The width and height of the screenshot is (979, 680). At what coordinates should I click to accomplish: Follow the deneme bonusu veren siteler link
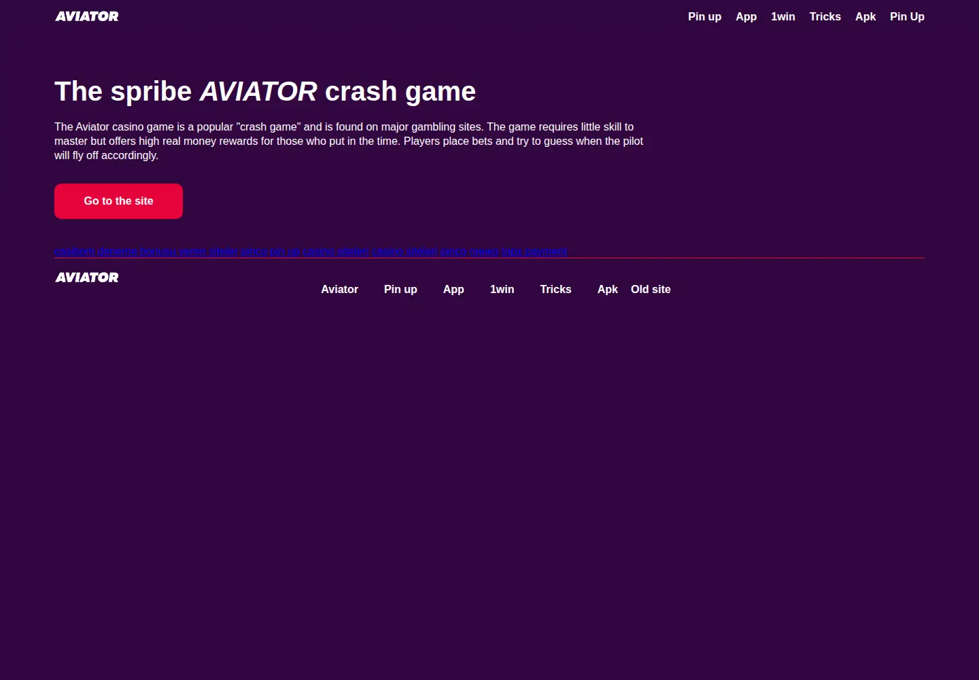[x=167, y=251]
